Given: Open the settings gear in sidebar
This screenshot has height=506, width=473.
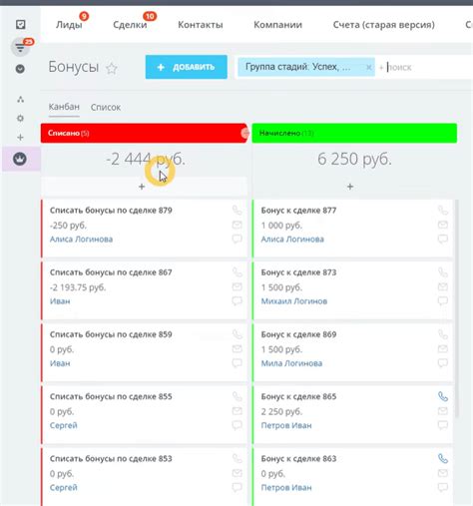Looking at the screenshot, I should pyautogui.click(x=20, y=118).
